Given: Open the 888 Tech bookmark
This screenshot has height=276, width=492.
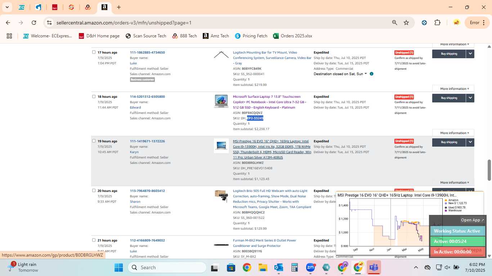Looking at the screenshot, I should tap(184, 36).
